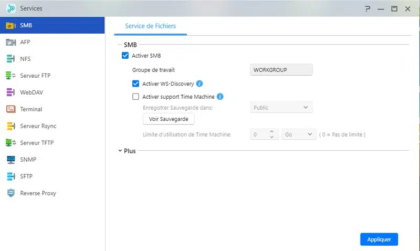Click the WORKGROUP workgroup field
The image size is (420, 251).
click(x=281, y=70)
